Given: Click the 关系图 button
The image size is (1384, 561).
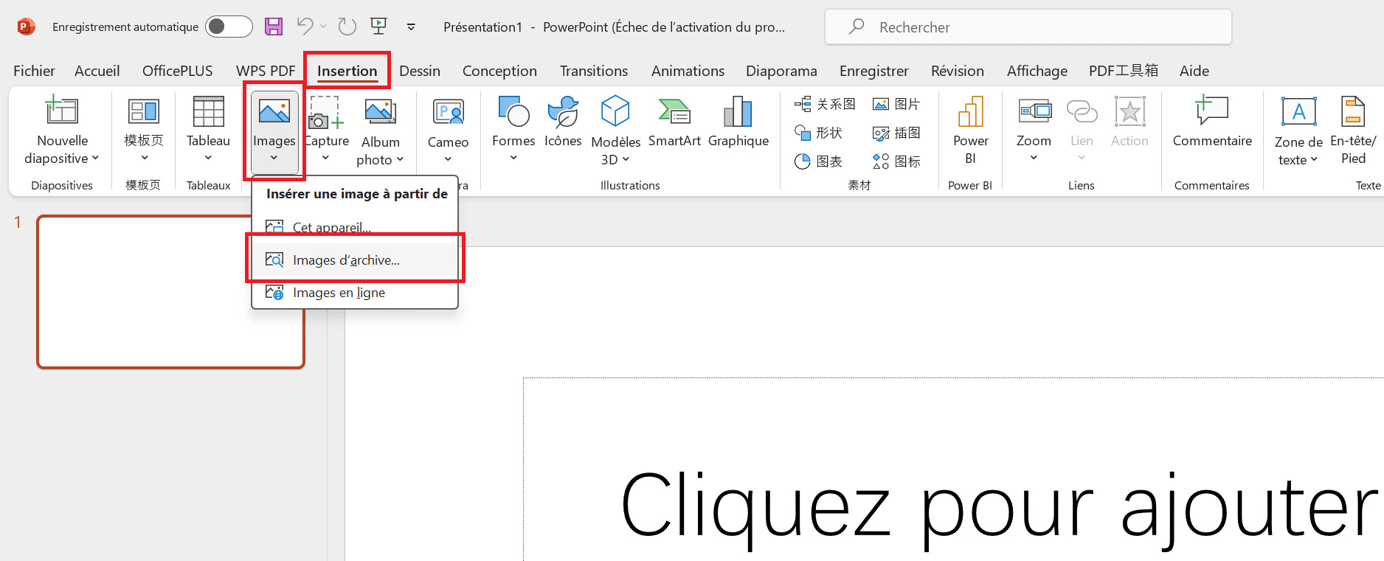Looking at the screenshot, I should [825, 104].
